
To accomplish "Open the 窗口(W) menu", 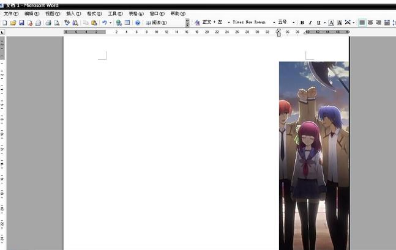I will click(x=157, y=13).
